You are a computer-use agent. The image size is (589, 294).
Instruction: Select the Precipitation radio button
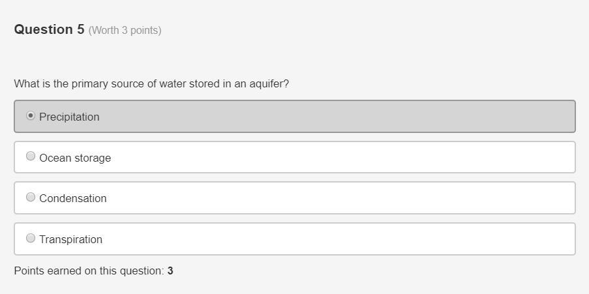click(x=31, y=115)
